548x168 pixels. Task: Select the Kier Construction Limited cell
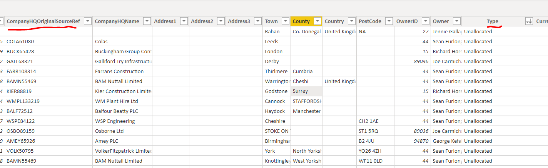[x=122, y=91]
